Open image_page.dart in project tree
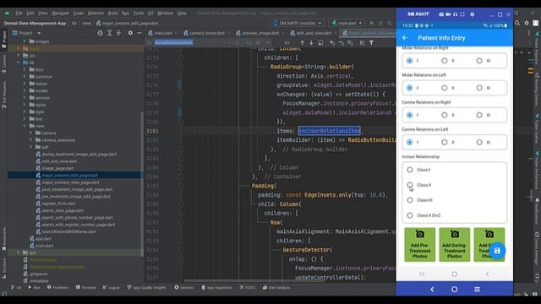This screenshot has height=304, width=541. [57, 168]
